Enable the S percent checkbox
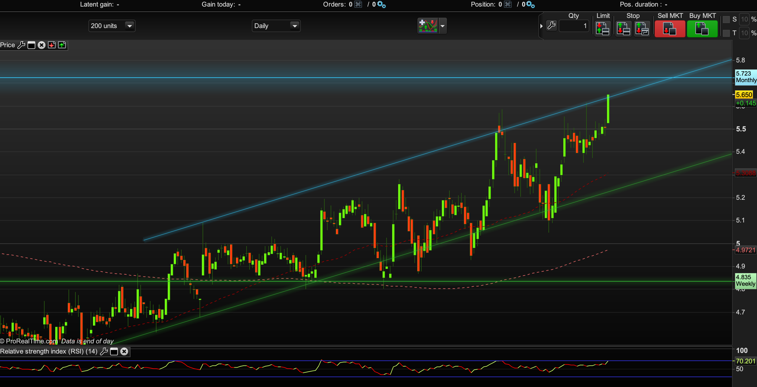Screen dimensions: 757x387 click(726, 19)
